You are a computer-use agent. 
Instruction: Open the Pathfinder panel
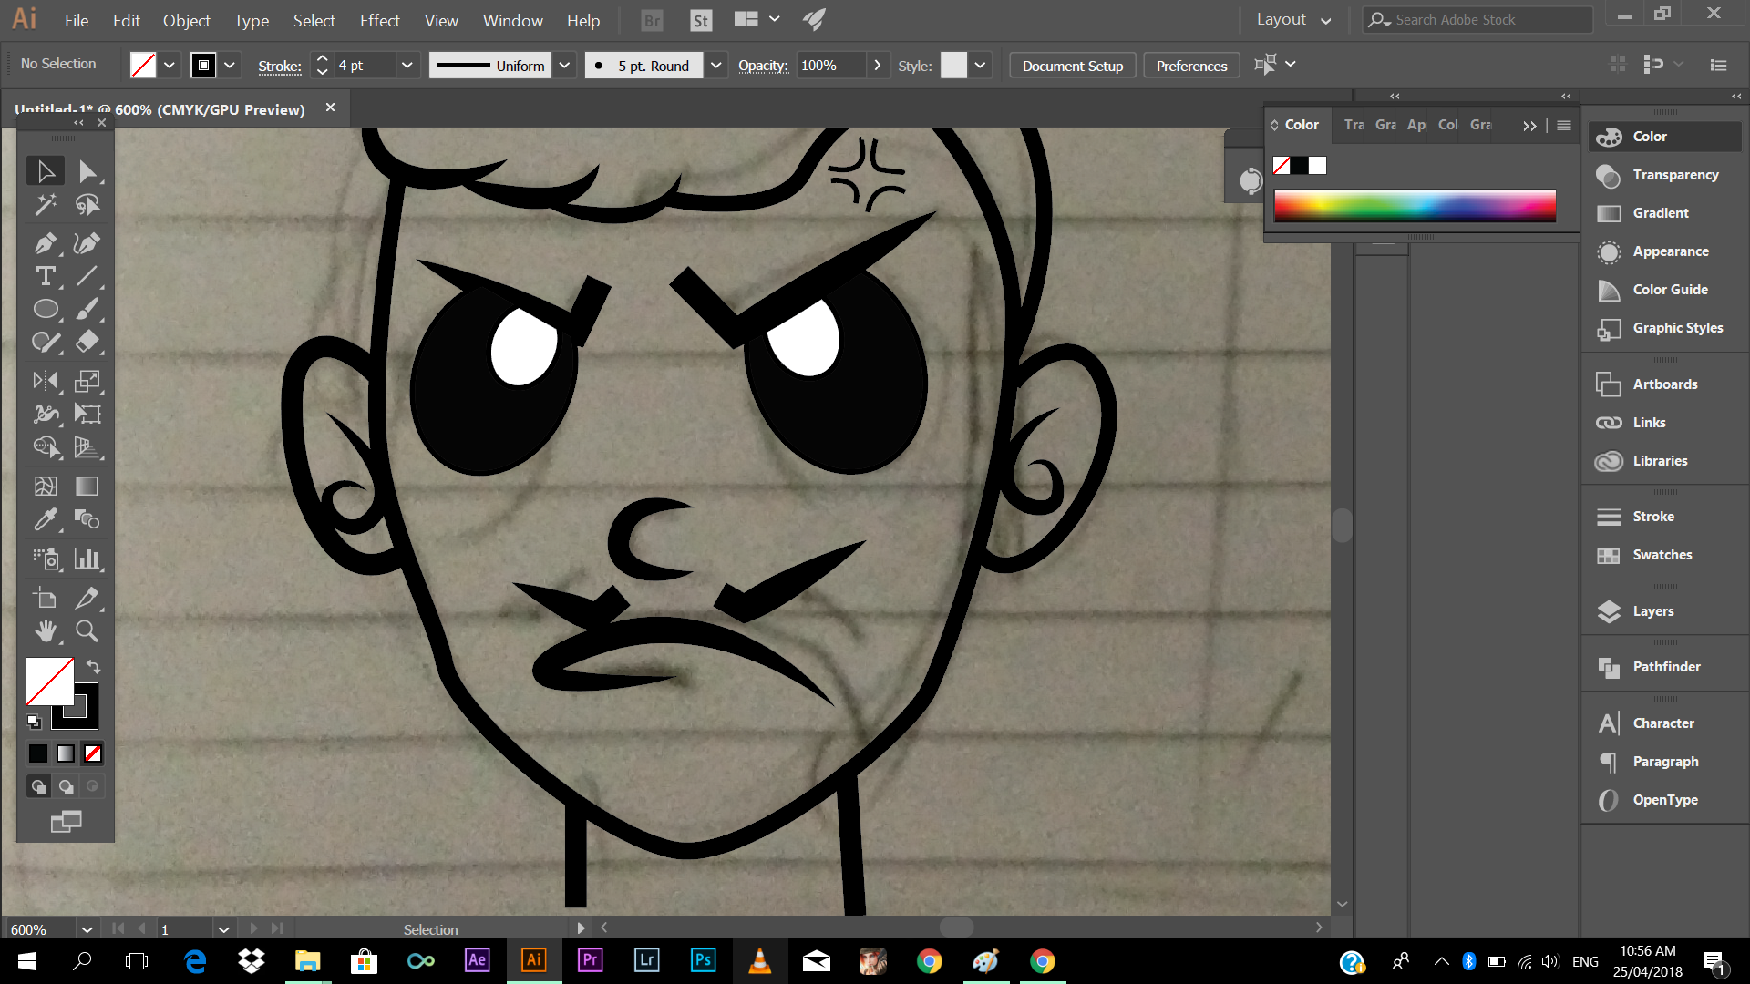[x=1665, y=667]
